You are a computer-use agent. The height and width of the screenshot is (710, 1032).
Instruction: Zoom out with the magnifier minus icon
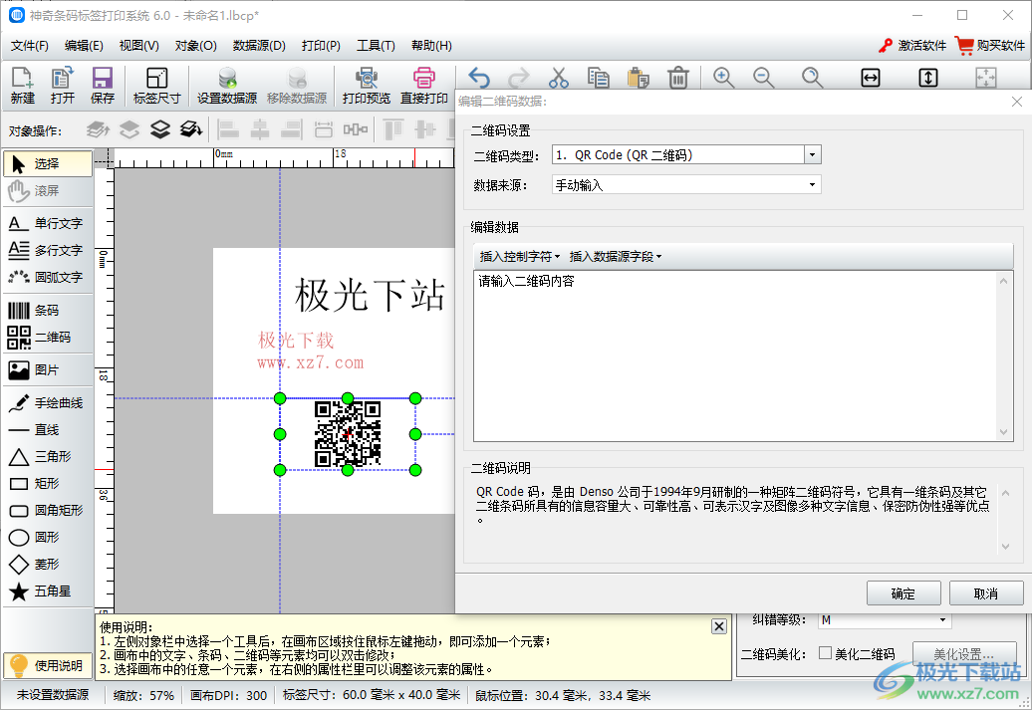[763, 78]
